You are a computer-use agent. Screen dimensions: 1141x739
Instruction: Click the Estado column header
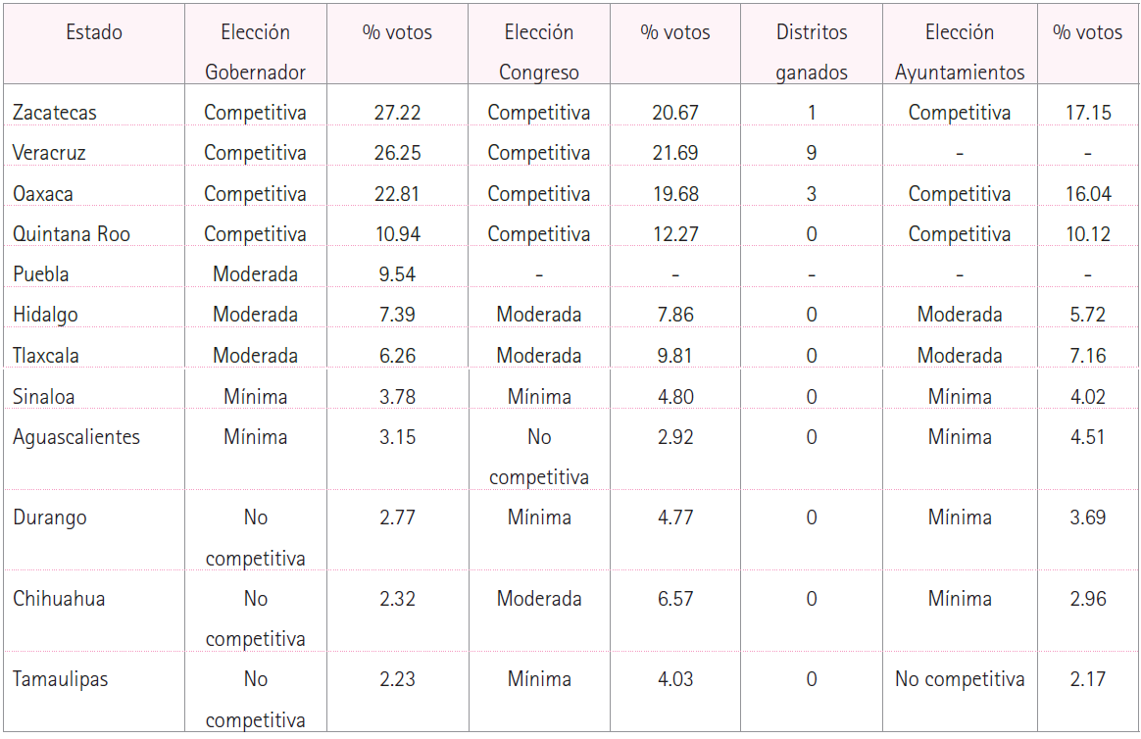click(x=94, y=32)
